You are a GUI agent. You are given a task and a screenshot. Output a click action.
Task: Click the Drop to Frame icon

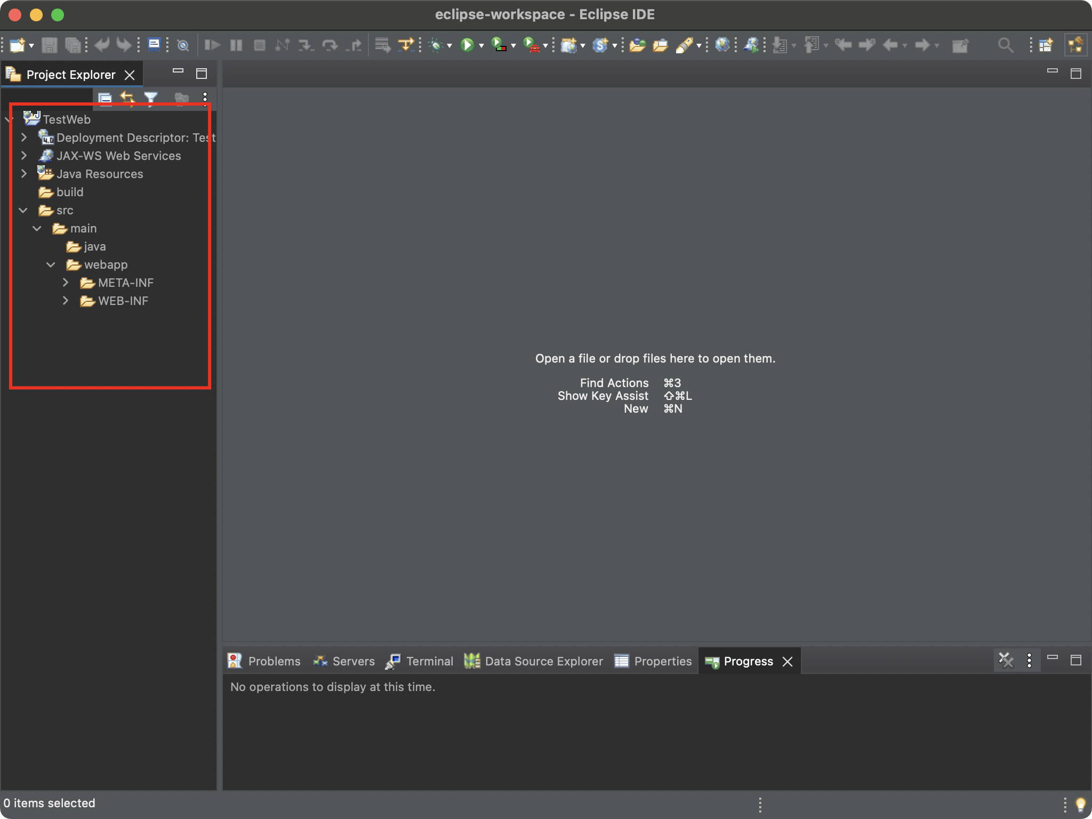(383, 45)
